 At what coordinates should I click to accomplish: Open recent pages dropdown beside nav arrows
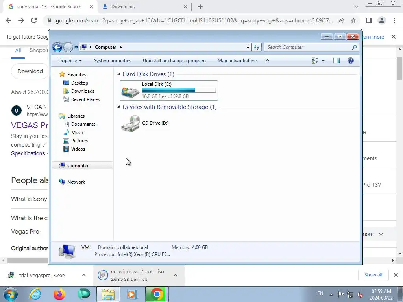76,48
